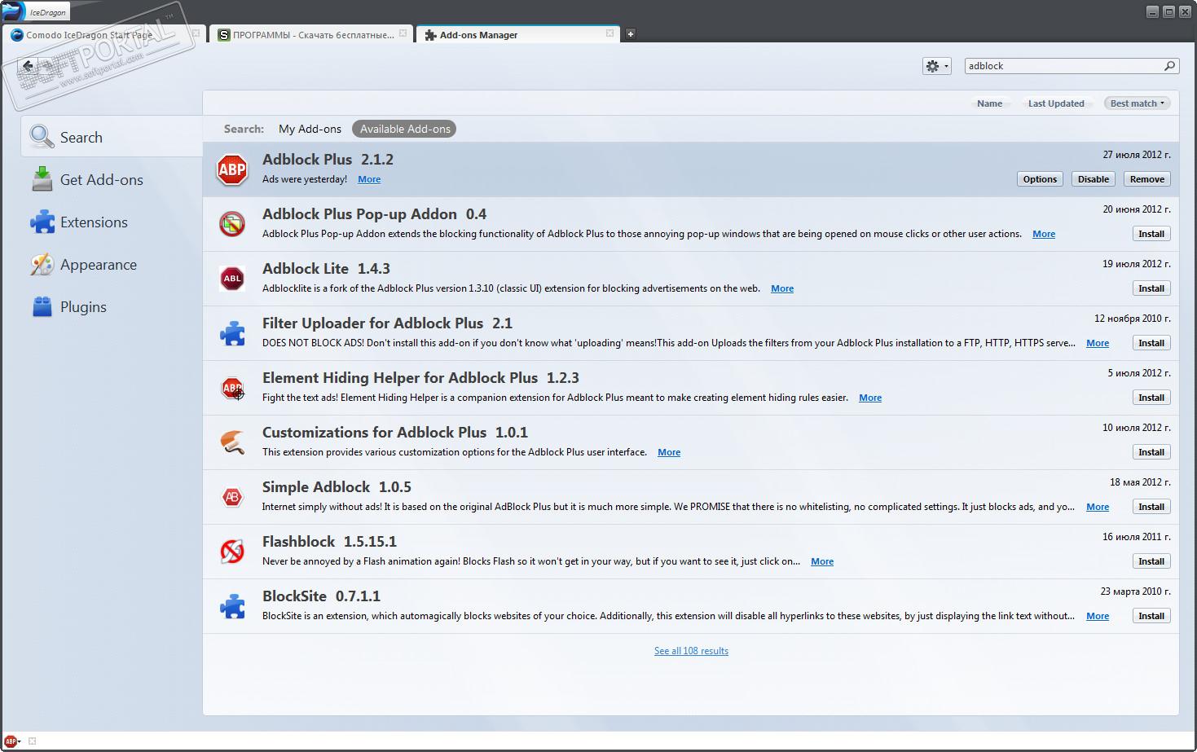1197x752 pixels.
Task: Click the Adblock Plus Pop-up Addon icon
Action: pos(232,224)
